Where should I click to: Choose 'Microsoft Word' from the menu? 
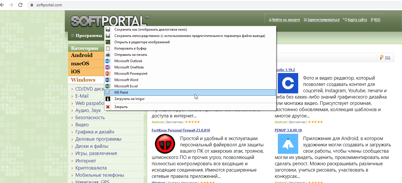(190, 80)
